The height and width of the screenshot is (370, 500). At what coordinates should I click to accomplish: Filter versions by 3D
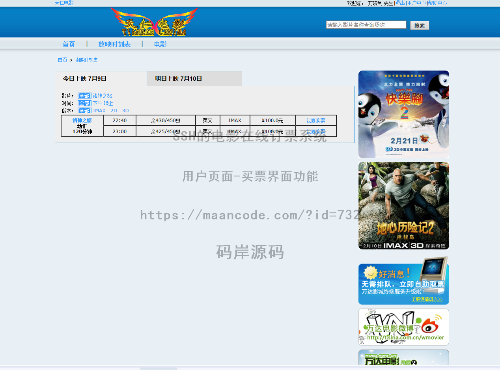125,111
